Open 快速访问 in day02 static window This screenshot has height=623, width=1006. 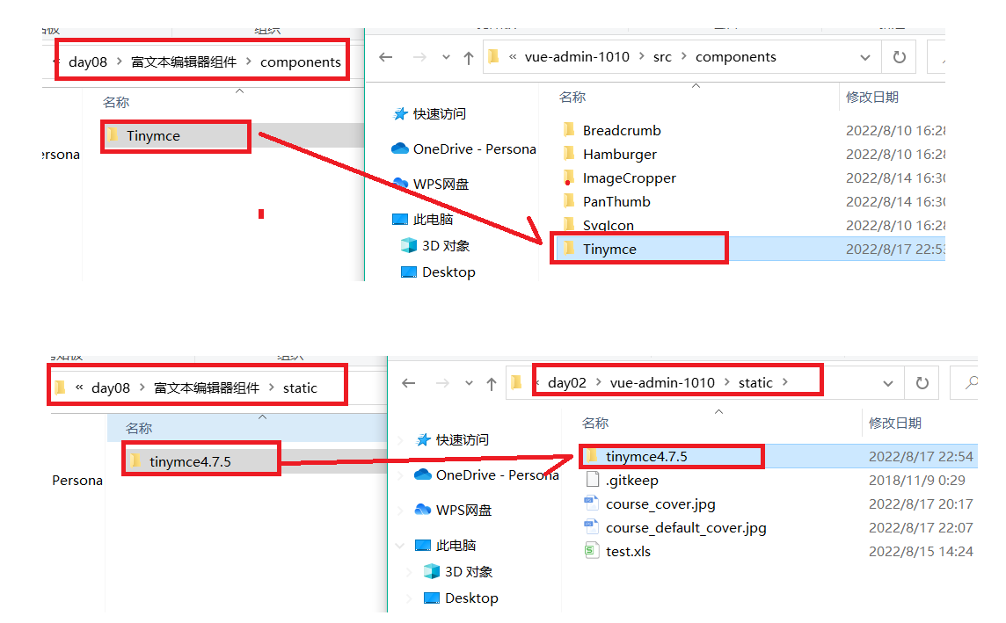pyautogui.click(x=462, y=440)
